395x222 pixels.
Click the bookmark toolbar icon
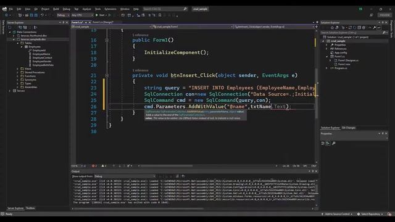[x=160, y=15]
